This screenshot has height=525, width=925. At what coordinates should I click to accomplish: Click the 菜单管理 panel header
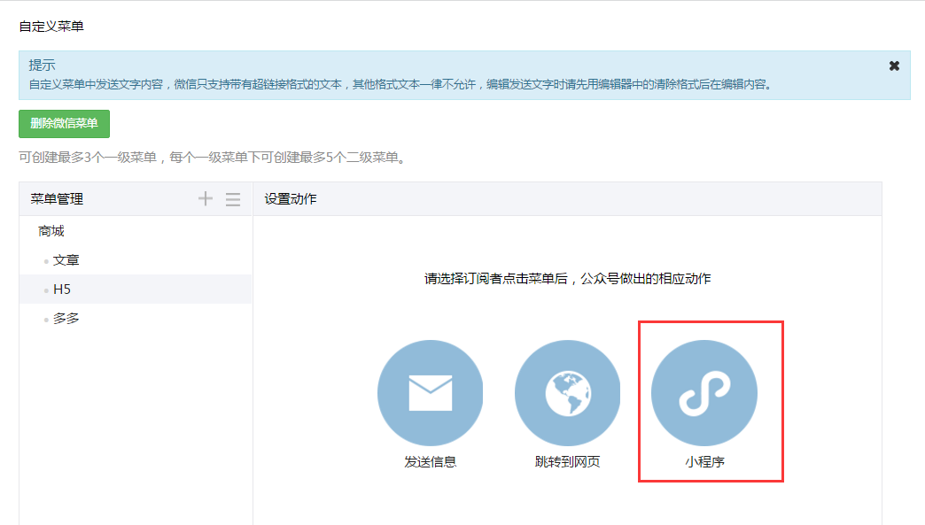[x=57, y=199]
